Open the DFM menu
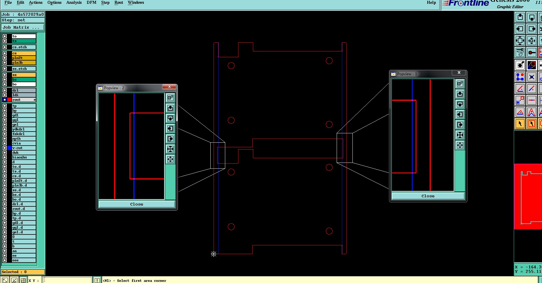 click(x=92, y=3)
